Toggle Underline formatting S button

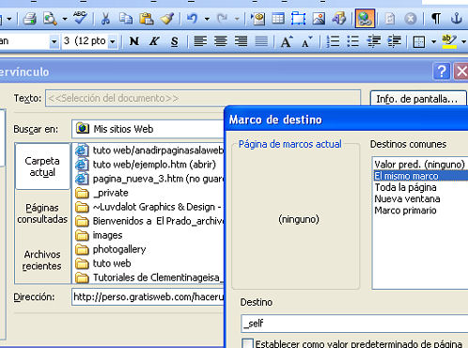(x=175, y=41)
